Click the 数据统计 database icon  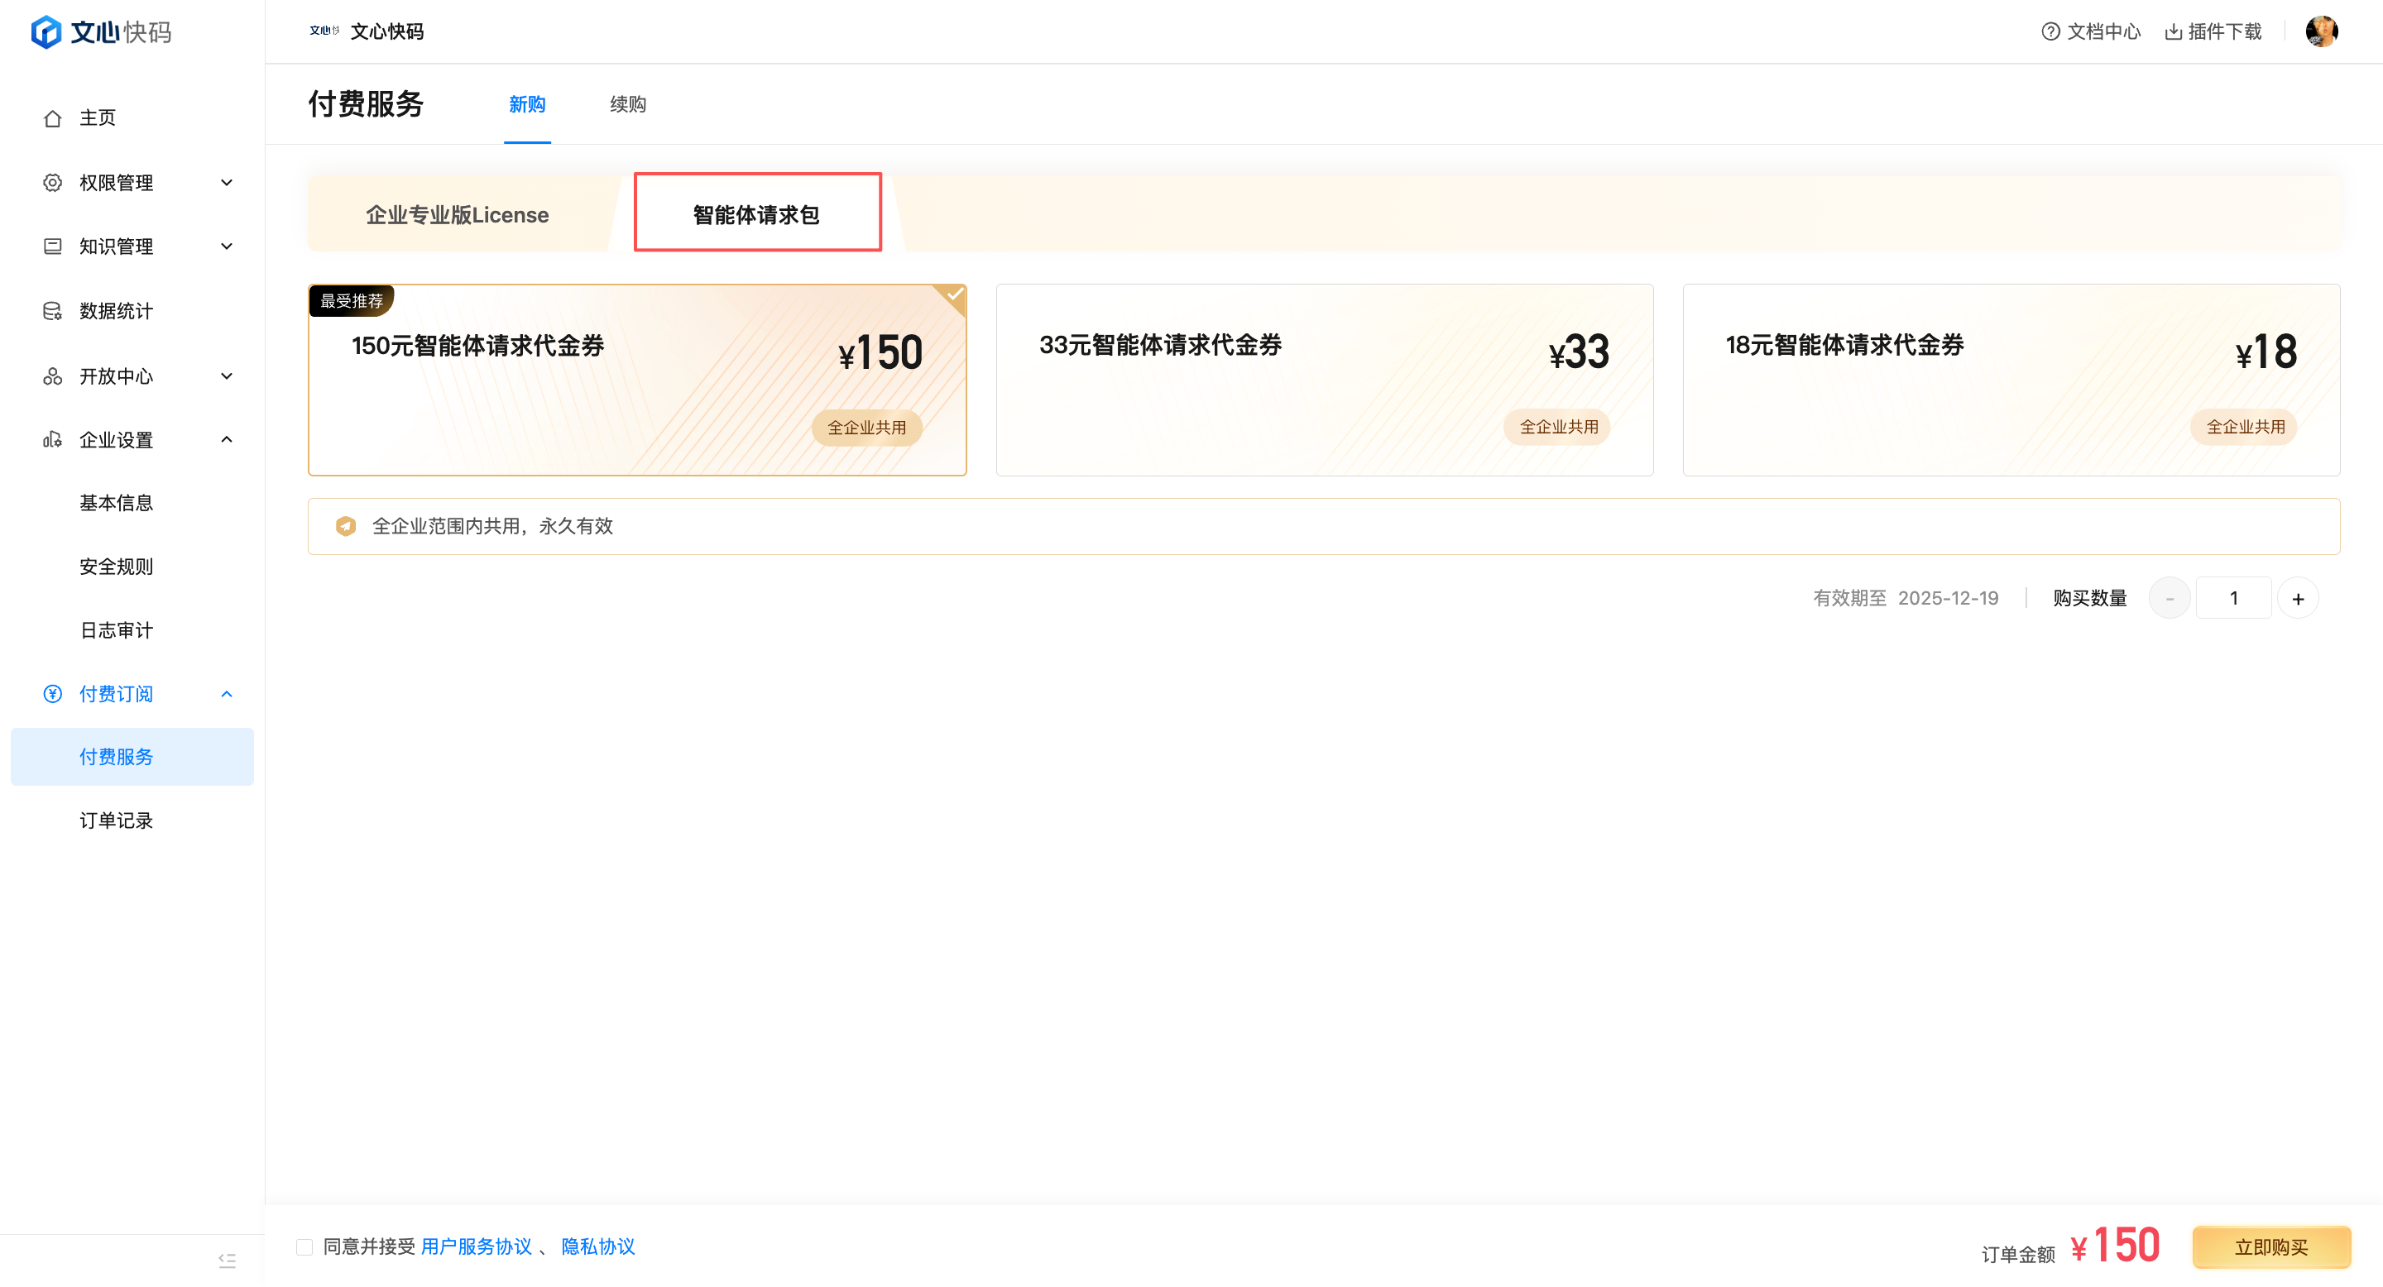click(x=53, y=312)
